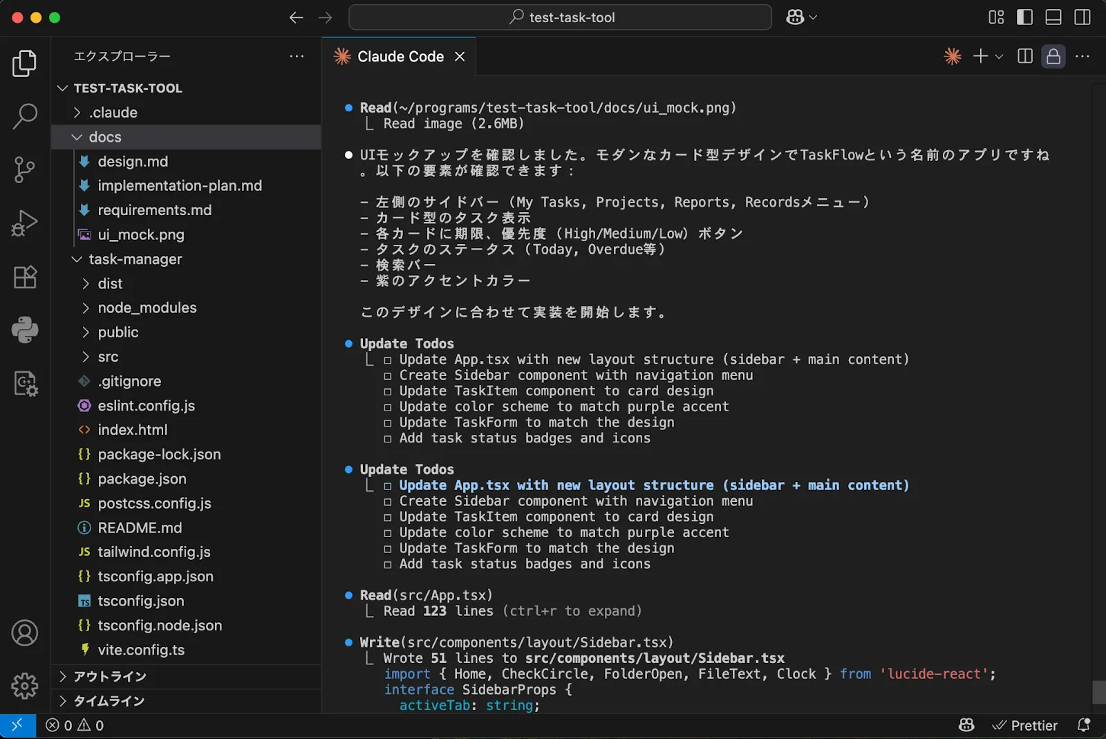Image resolution: width=1106 pixels, height=739 pixels.
Task: Click the Claude Code spark icon in toolbar
Action: pos(952,57)
